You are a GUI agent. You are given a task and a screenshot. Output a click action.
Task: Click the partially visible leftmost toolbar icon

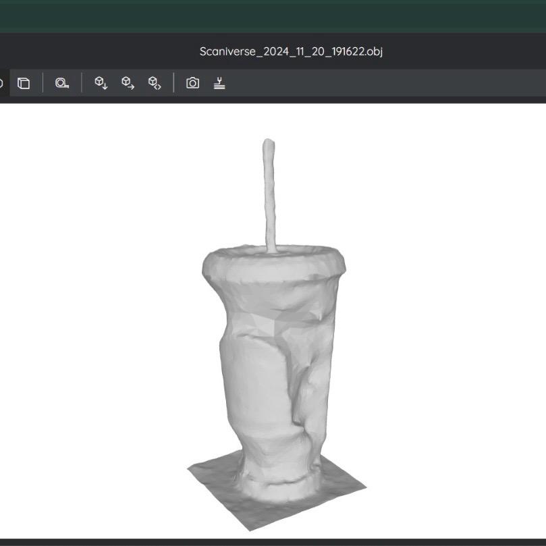coord(2,83)
